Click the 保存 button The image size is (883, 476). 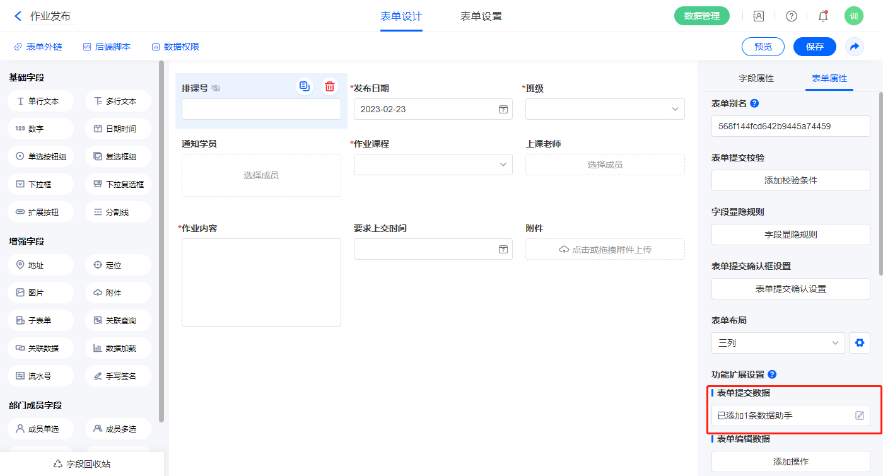pos(814,47)
